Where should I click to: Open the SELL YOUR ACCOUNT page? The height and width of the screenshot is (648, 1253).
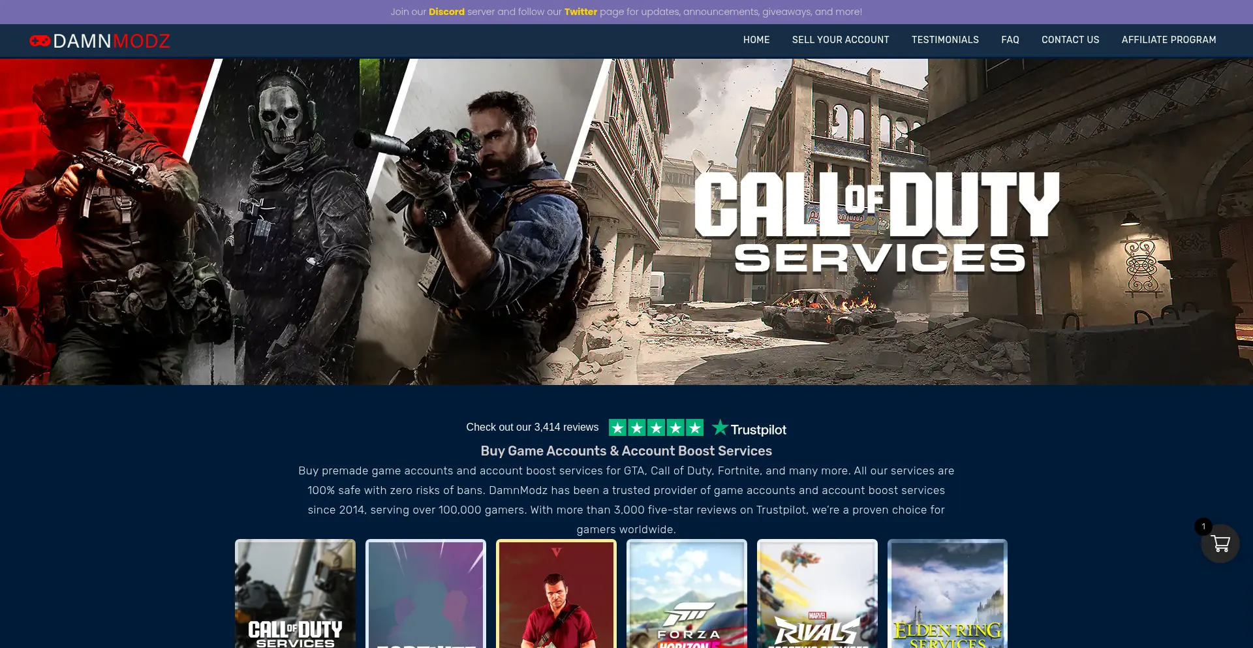(x=841, y=40)
